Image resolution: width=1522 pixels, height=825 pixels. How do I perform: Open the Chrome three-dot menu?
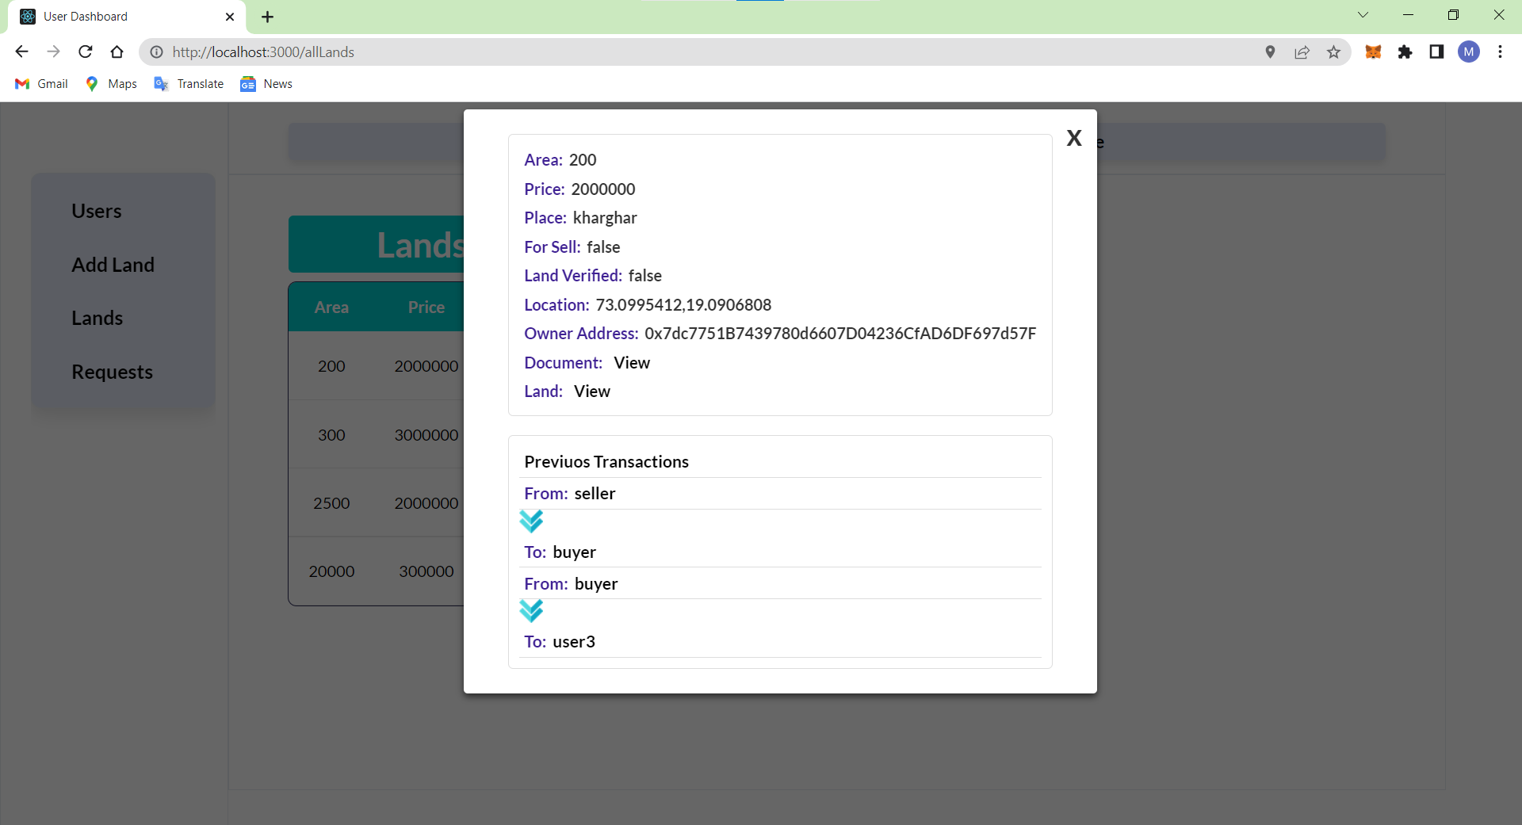[x=1500, y=52]
